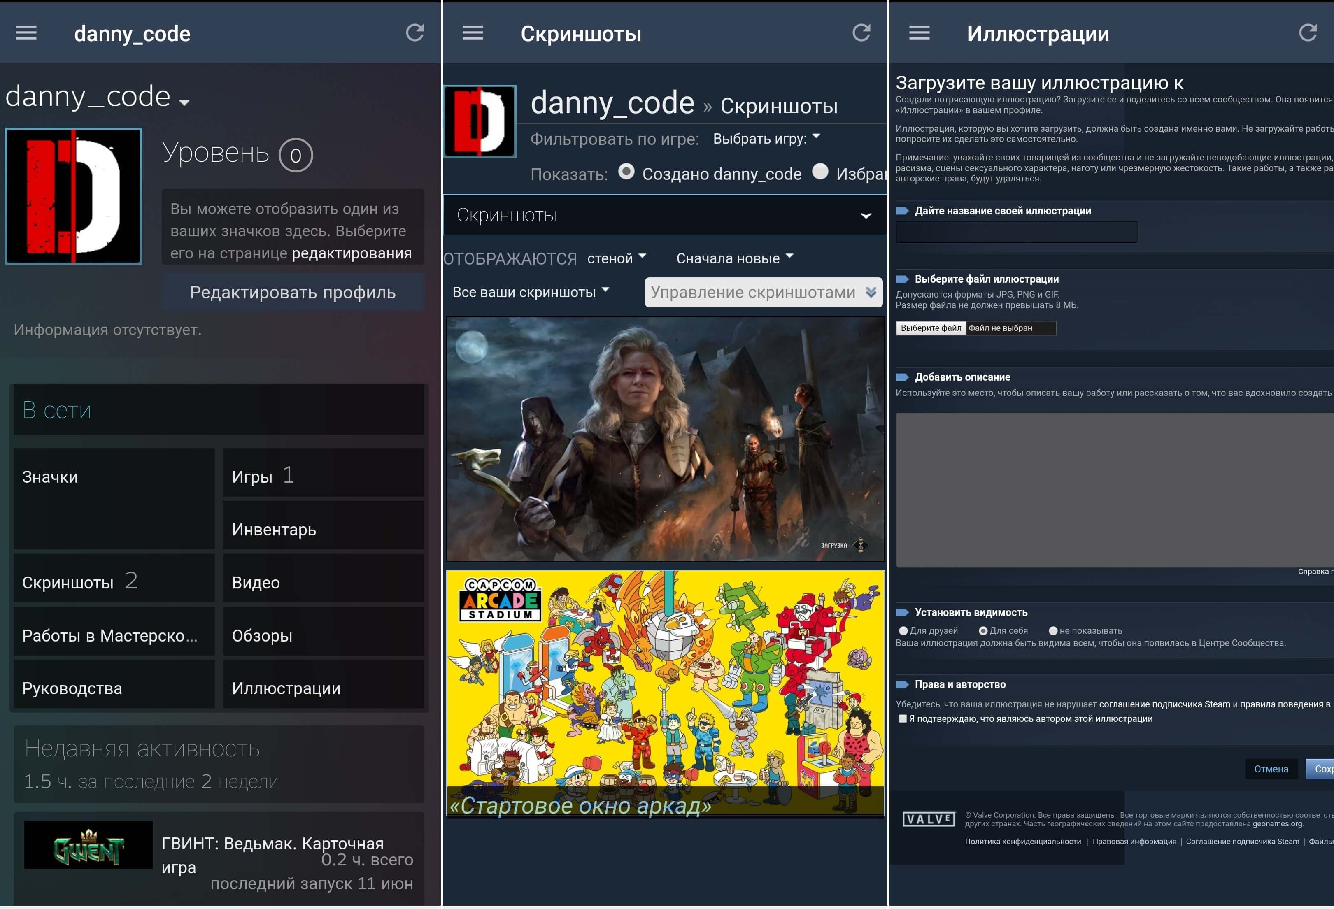Image resolution: width=1334 pixels, height=909 pixels.
Task: Check 'Я подтверждаю, что являюсь автором'
Action: pyautogui.click(x=903, y=718)
